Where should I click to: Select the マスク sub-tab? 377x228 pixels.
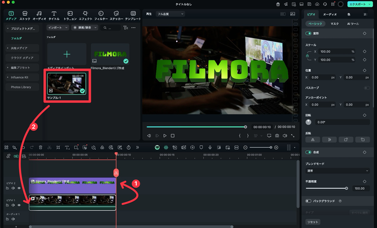[334, 24]
